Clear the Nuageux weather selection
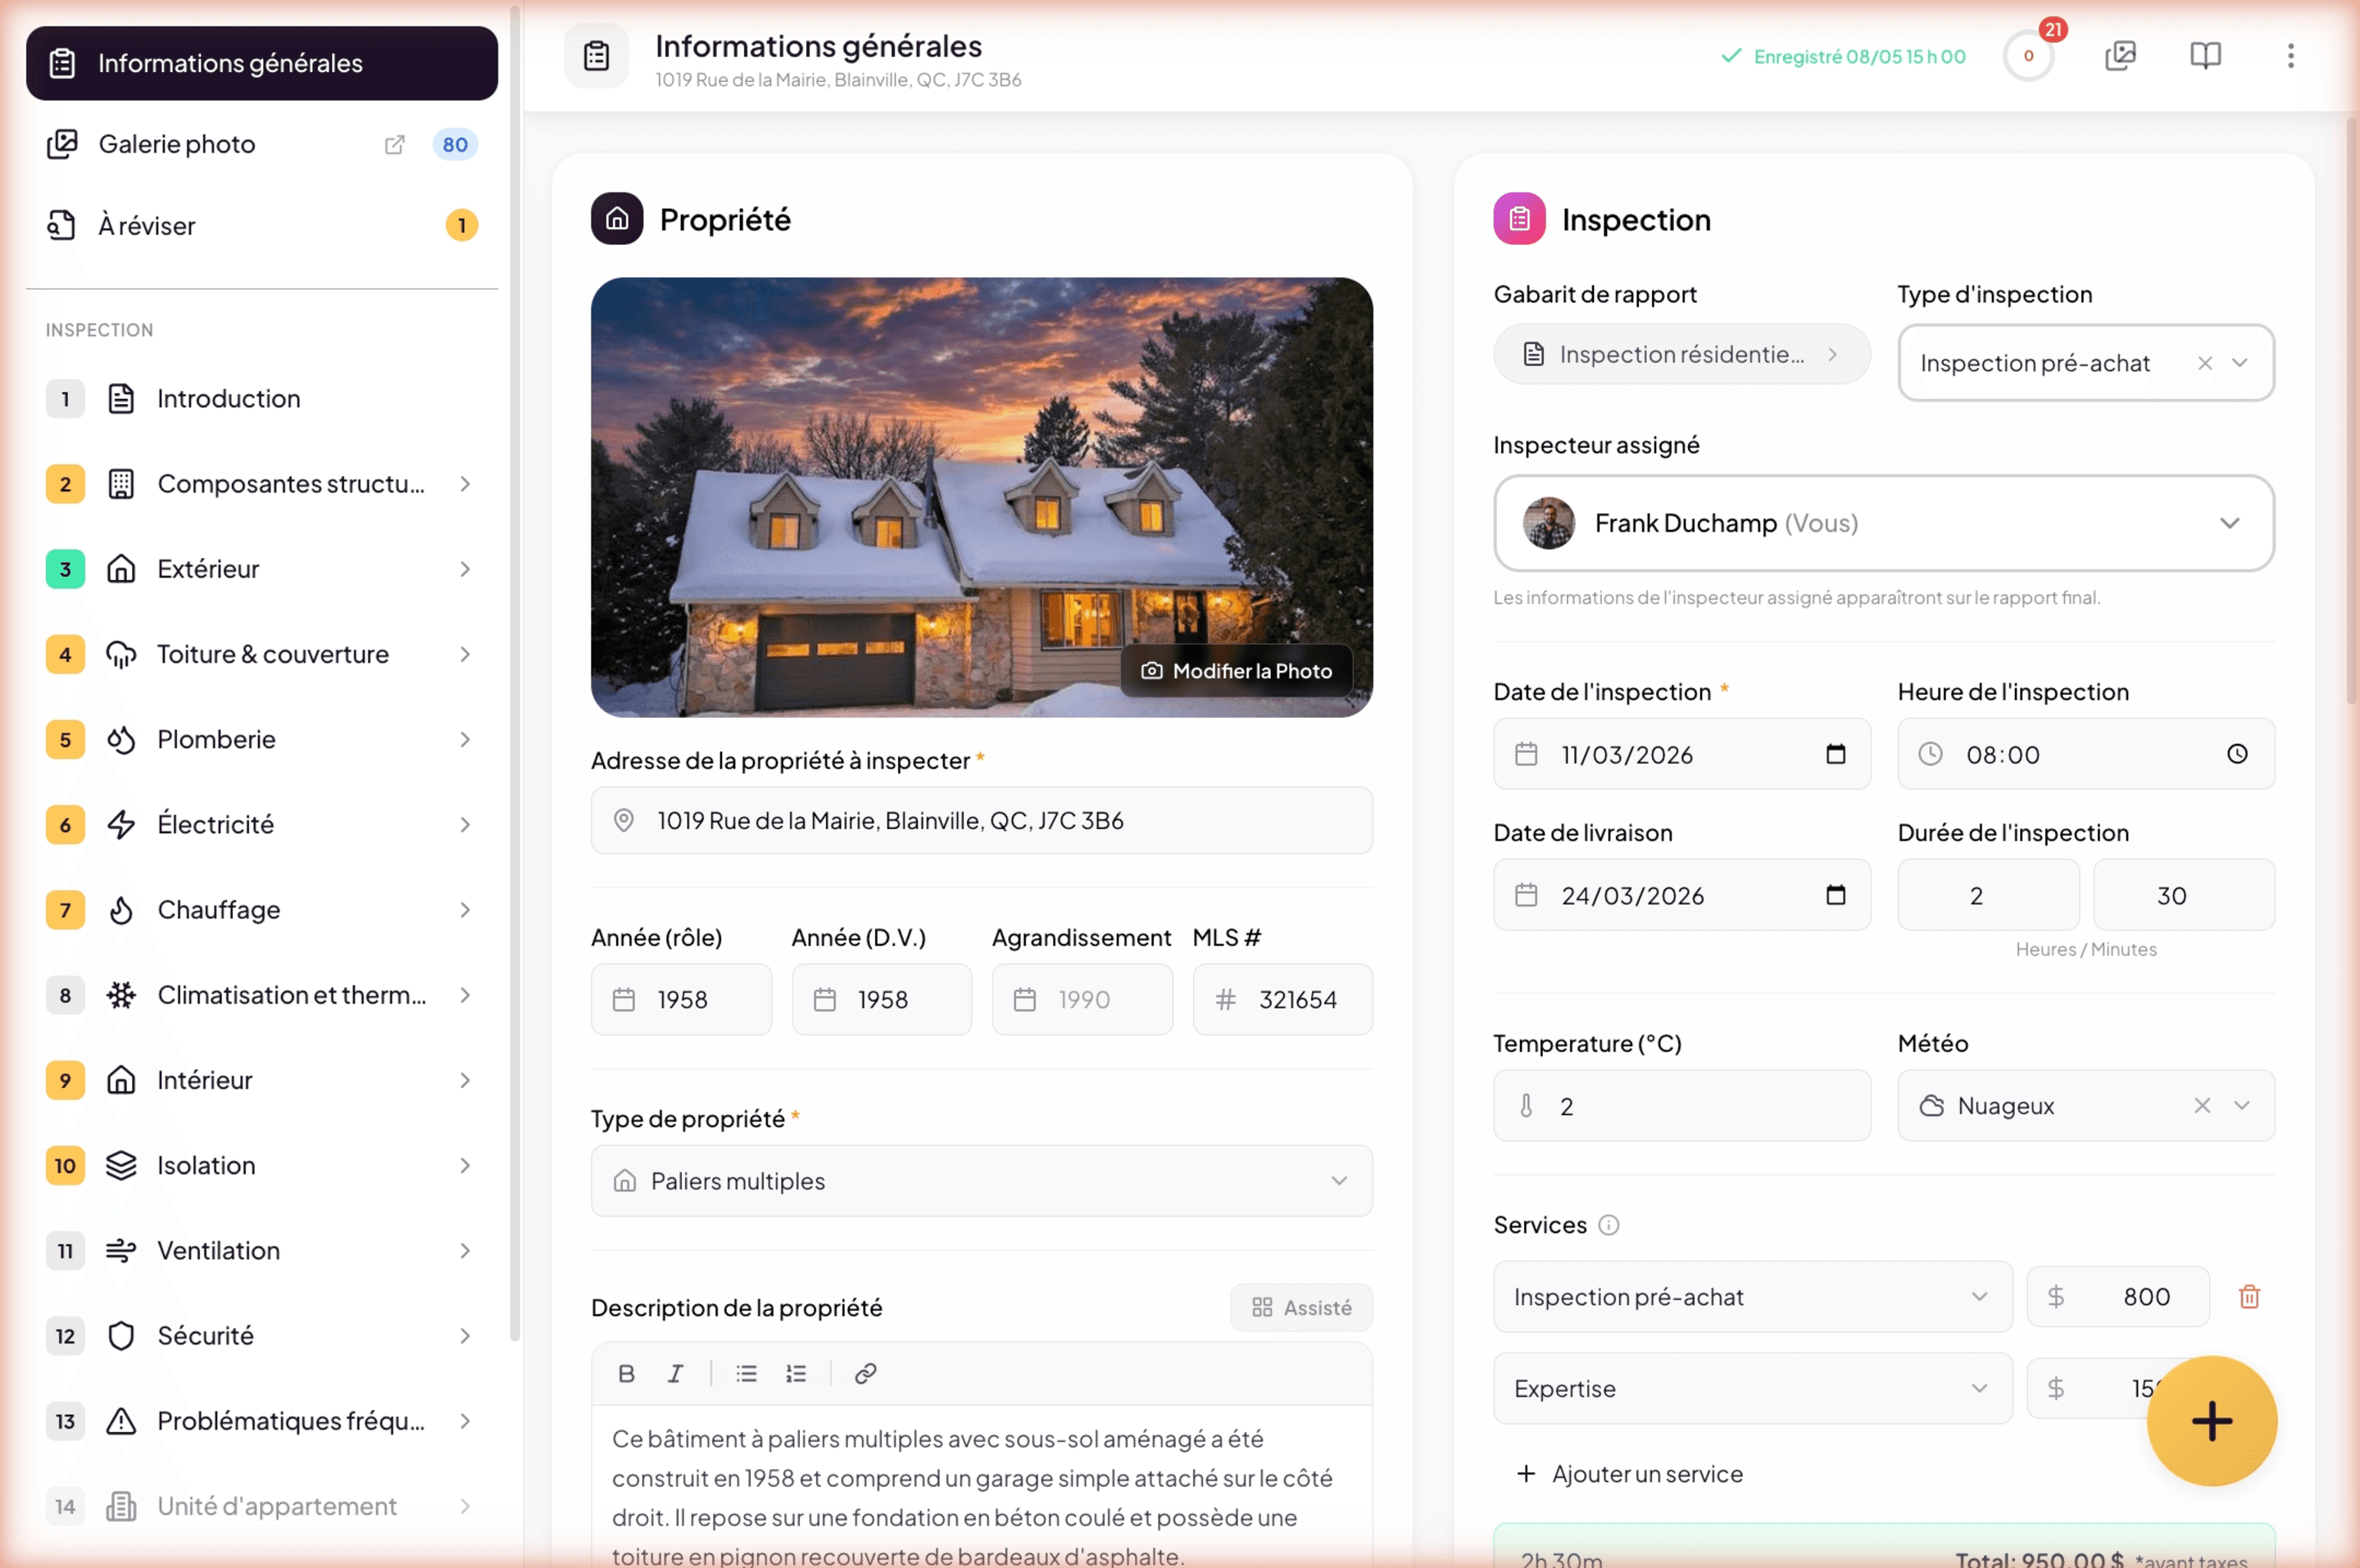 click(2202, 1105)
